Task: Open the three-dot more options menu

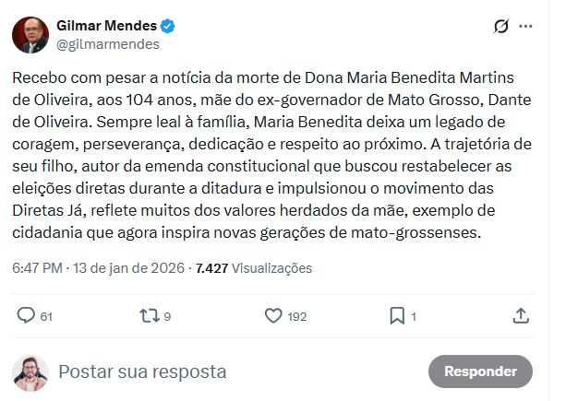Action: pos(525,27)
